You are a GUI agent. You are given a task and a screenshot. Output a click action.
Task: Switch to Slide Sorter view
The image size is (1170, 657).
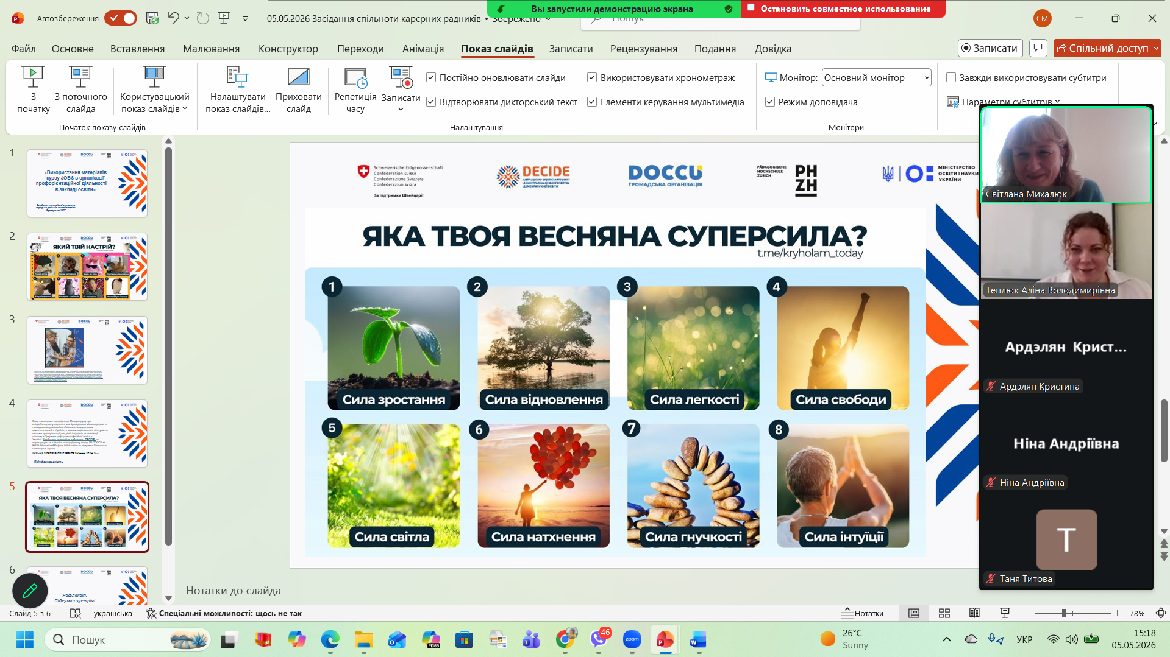point(944,613)
